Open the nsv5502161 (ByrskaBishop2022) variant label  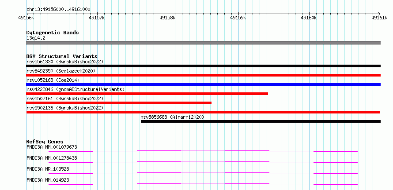click(x=65, y=99)
